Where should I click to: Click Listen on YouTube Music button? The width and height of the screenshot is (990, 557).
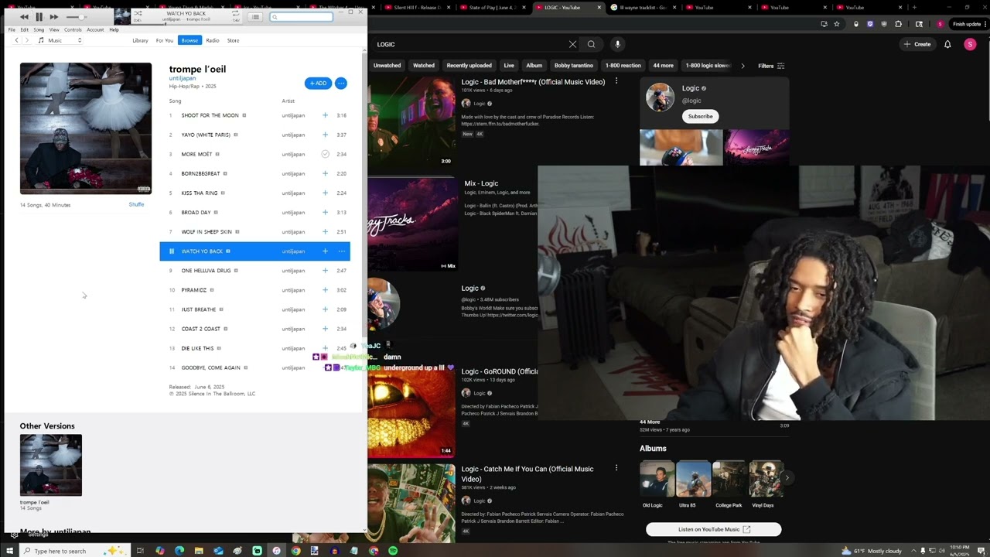[x=714, y=529]
